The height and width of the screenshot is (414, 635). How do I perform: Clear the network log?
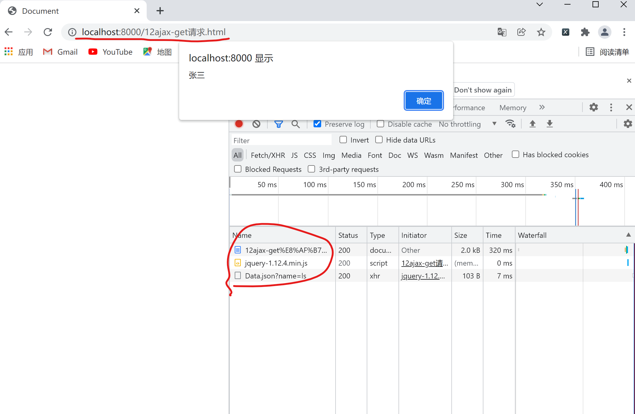(x=256, y=124)
